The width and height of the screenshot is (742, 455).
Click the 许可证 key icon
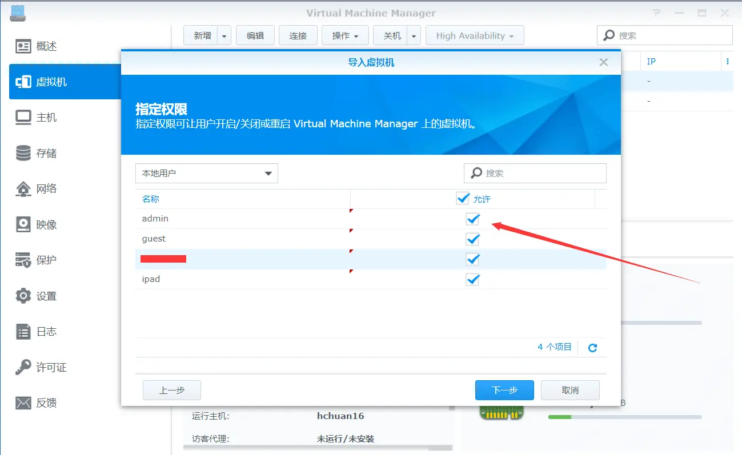(23, 367)
